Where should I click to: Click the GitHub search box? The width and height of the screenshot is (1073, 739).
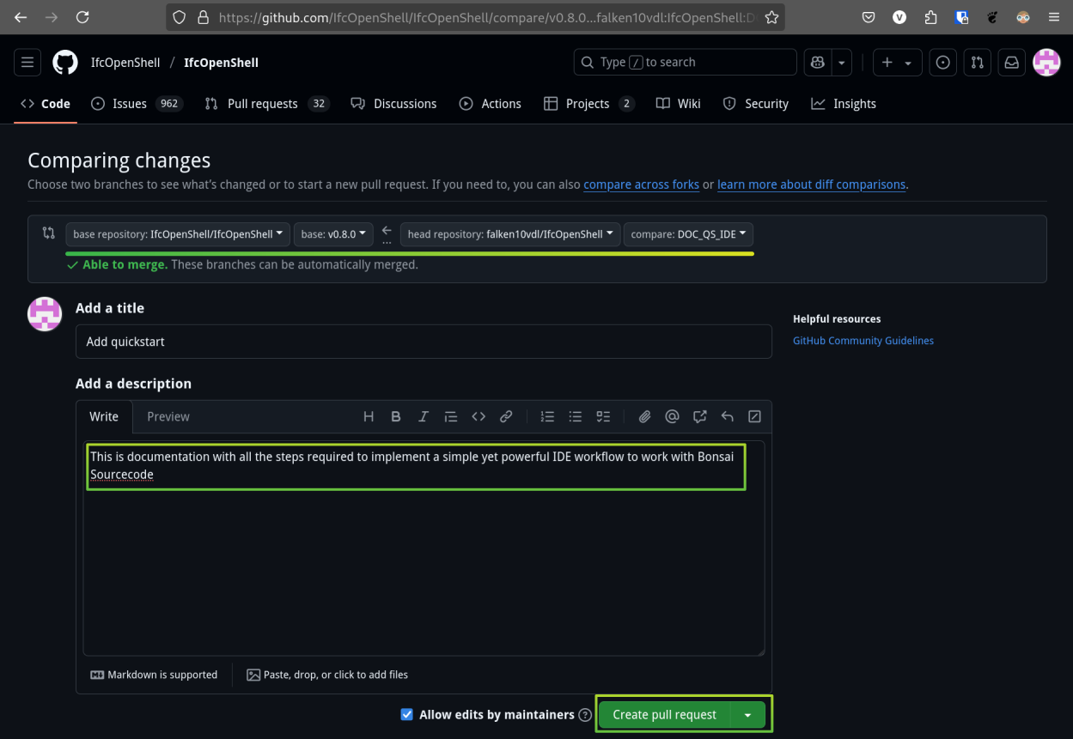pos(685,63)
